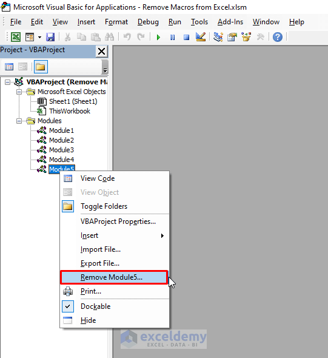The width and height of the screenshot is (328, 358).
Task: Choose Import File... from context menu
Action: [x=115, y=249]
